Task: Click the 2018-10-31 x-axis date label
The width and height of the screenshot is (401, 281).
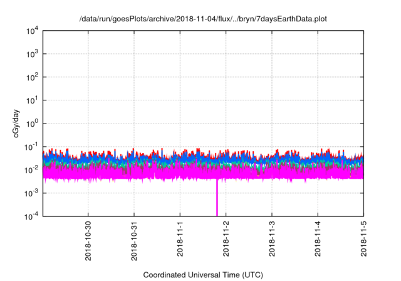Action: click(x=134, y=241)
